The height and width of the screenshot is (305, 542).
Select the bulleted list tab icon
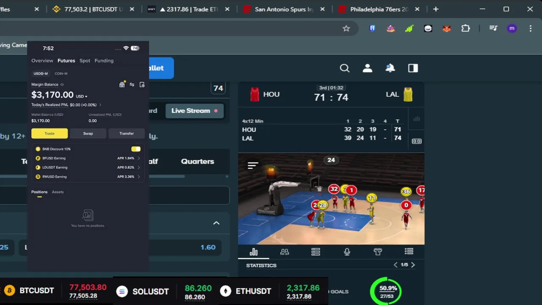coord(409,252)
